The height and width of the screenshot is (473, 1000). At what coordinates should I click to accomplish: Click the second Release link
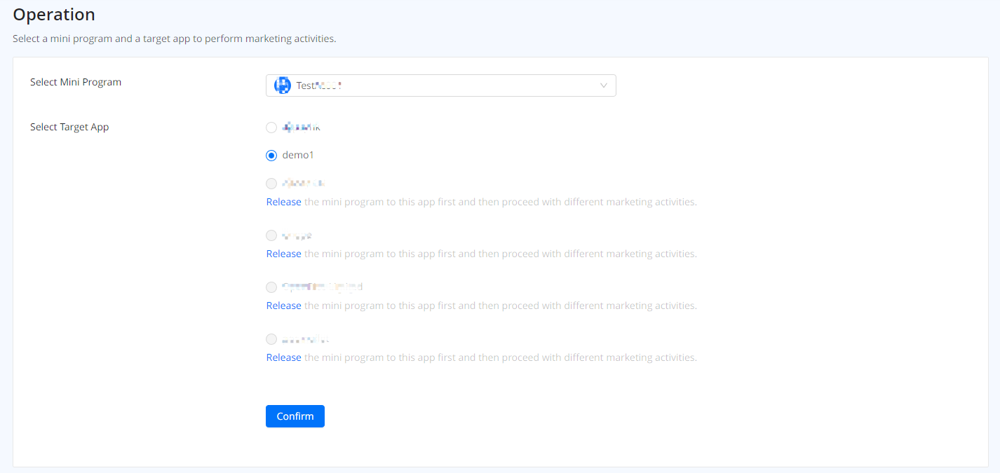pos(283,254)
